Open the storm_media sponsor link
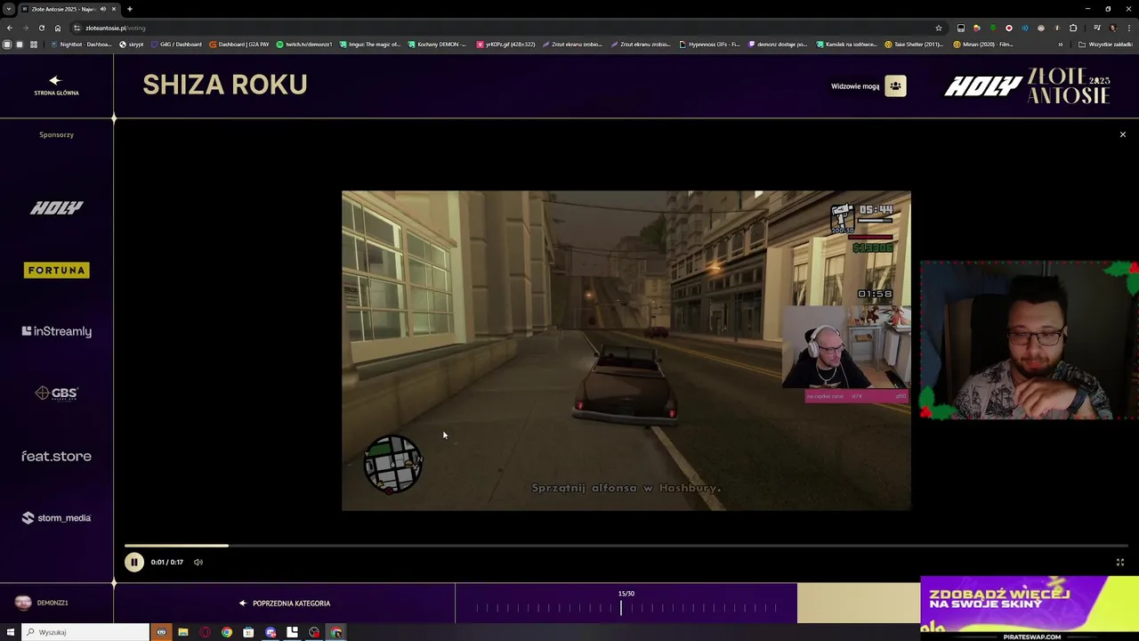This screenshot has height=641, width=1139. 57,518
